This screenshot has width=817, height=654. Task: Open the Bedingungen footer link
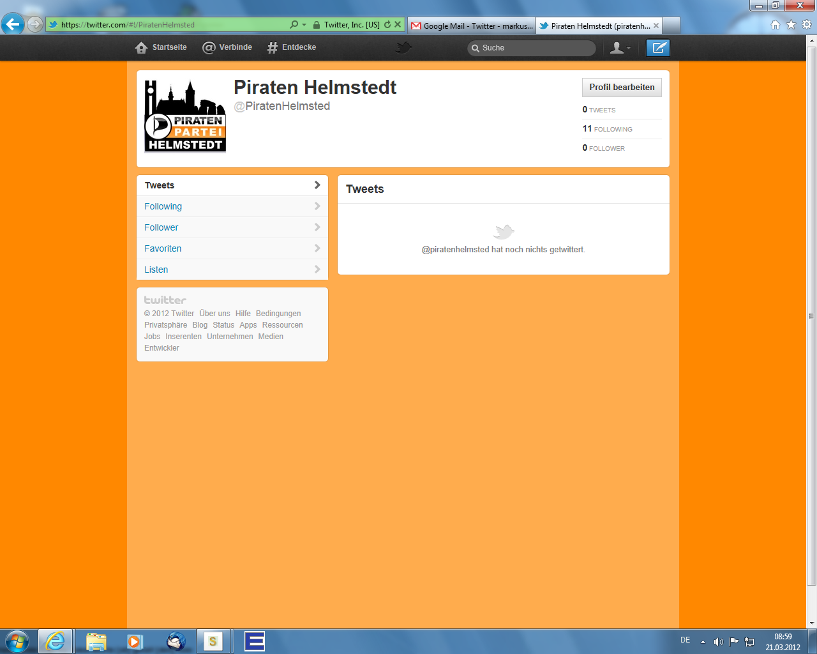pyautogui.click(x=278, y=314)
